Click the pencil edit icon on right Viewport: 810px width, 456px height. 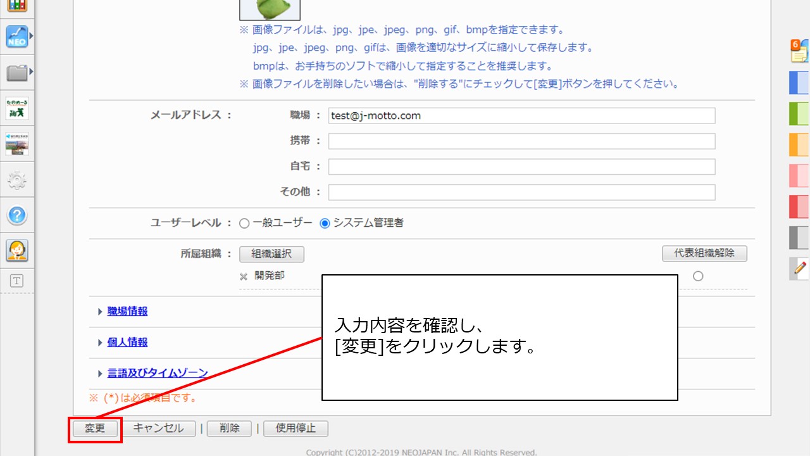tap(800, 269)
